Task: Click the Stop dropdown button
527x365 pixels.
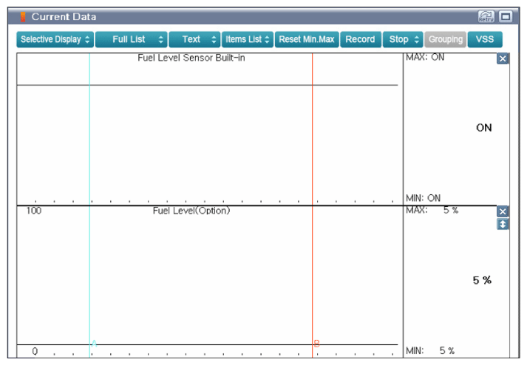Action: click(404, 39)
